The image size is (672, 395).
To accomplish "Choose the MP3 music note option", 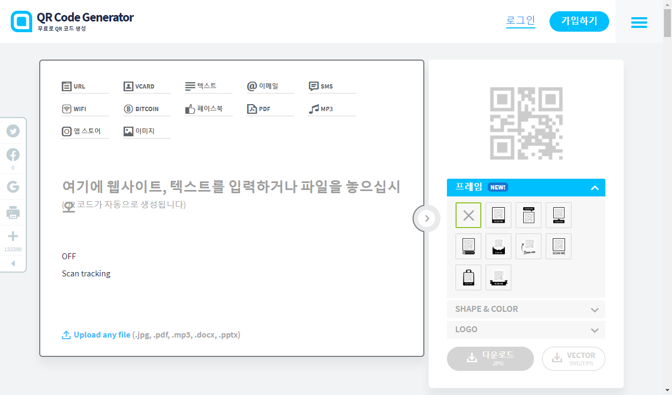I will 332,109.
